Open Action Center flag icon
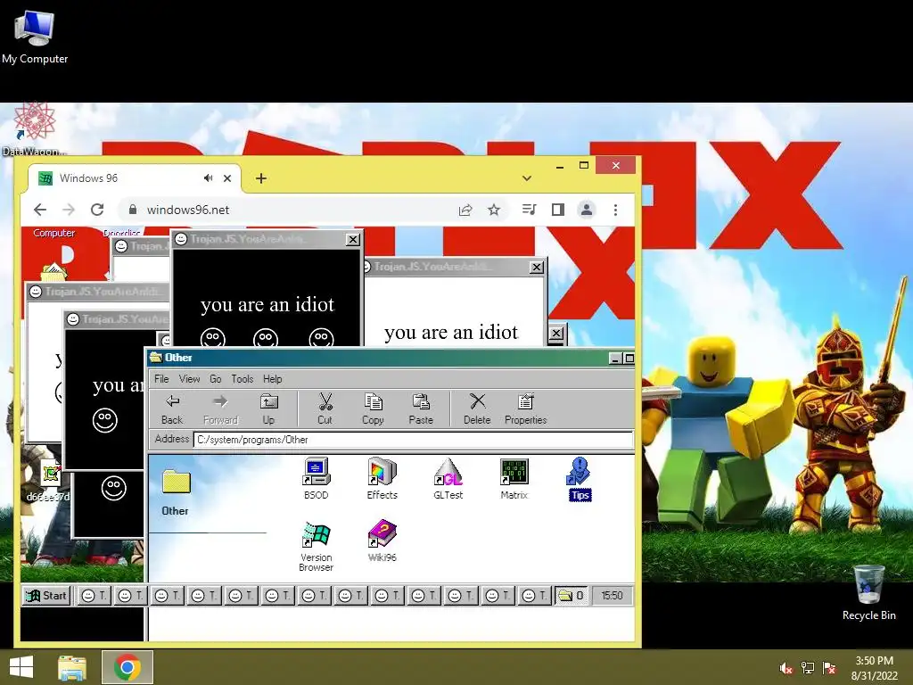 pos(829,668)
